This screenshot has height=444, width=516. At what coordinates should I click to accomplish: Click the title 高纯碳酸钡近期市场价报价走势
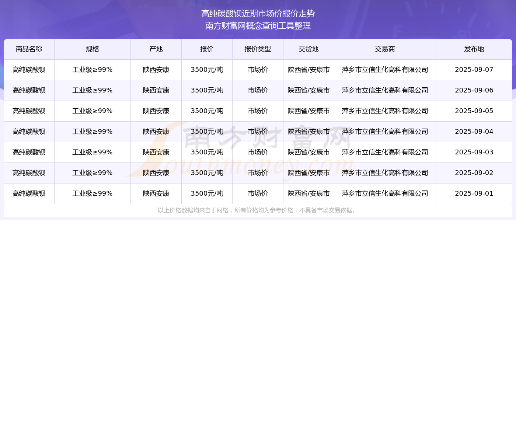[x=258, y=14]
